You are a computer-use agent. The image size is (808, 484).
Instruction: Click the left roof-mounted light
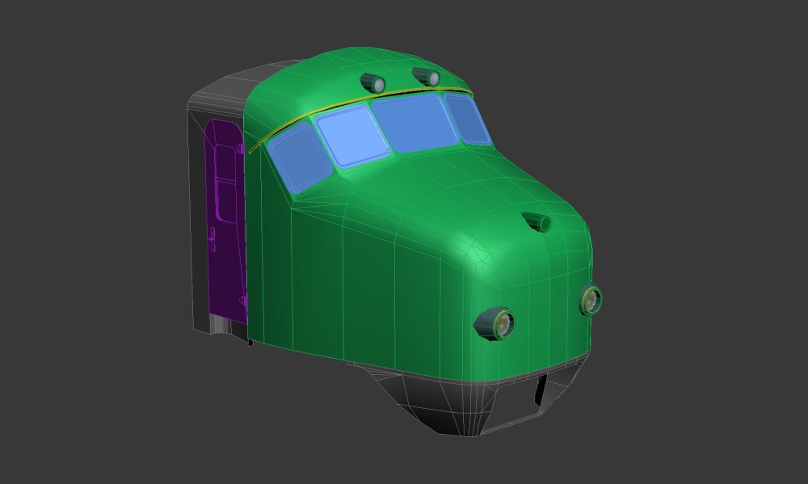(374, 82)
